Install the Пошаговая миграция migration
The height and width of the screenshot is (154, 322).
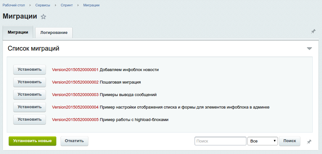[x=30, y=82]
